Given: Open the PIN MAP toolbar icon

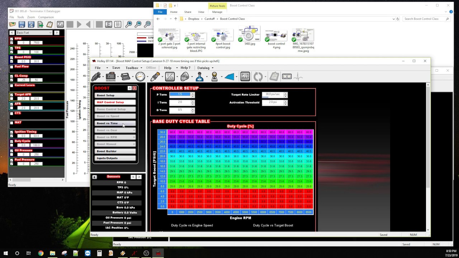Looking at the screenshot, I should (x=245, y=76).
